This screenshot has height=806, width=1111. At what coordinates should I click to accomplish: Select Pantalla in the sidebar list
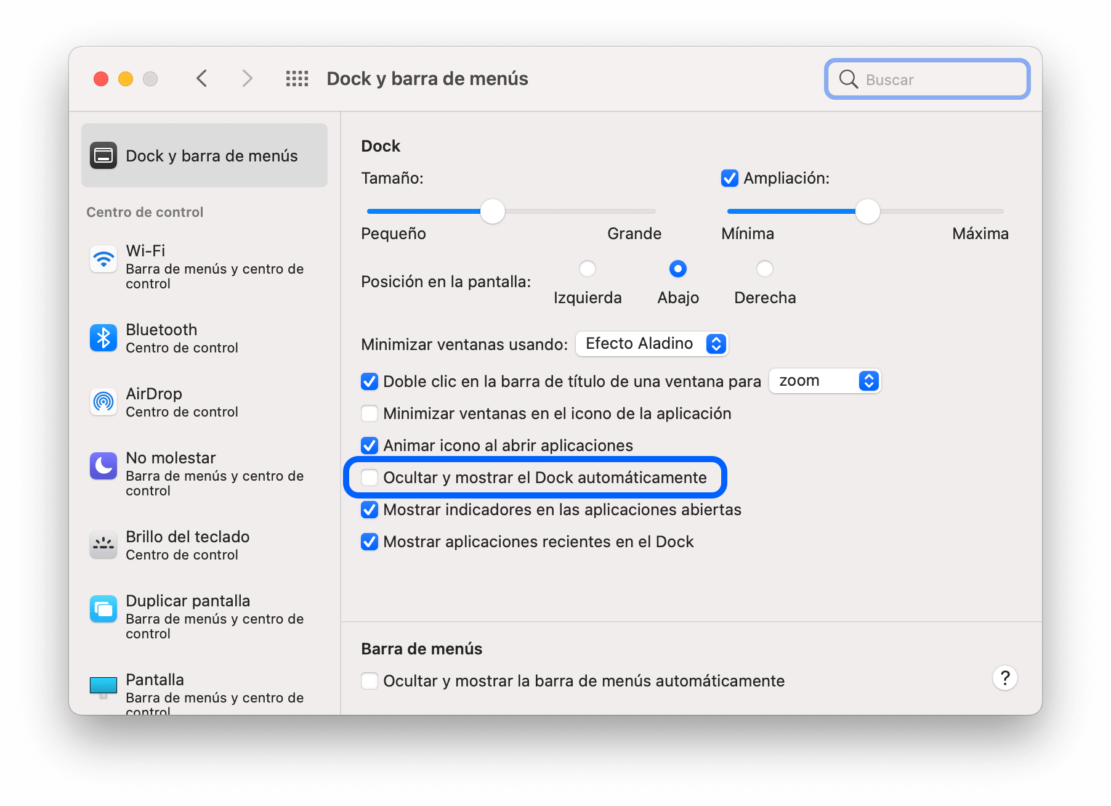point(155,680)
